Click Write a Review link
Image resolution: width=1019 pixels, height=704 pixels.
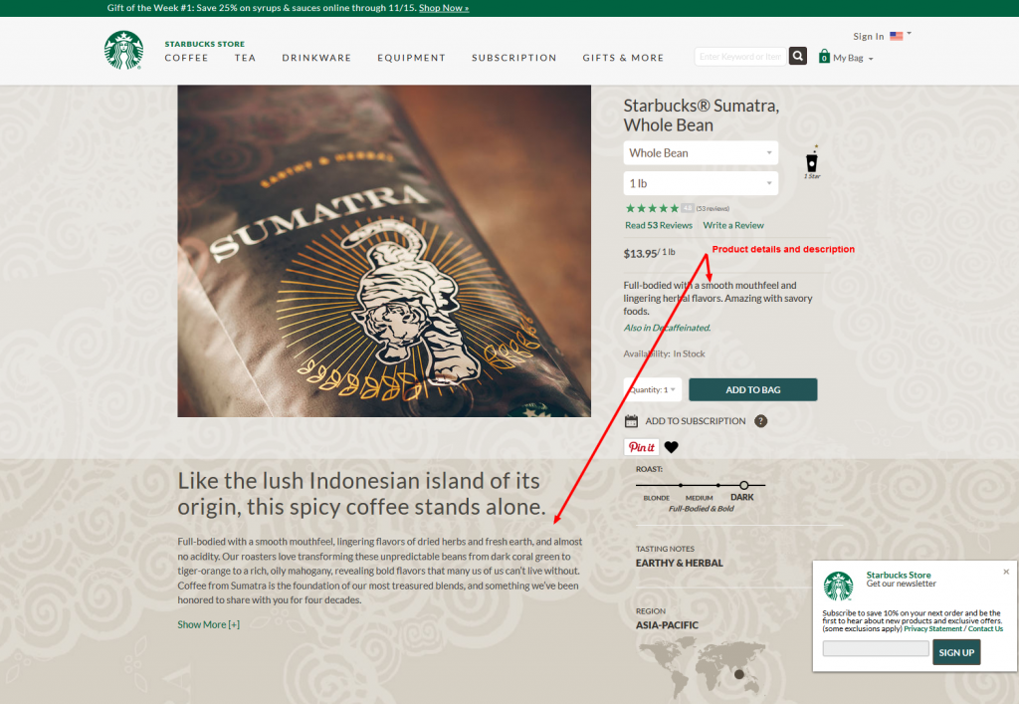click(733, 226)
